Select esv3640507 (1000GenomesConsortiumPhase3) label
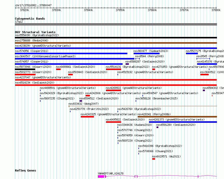 pos(45,56)
